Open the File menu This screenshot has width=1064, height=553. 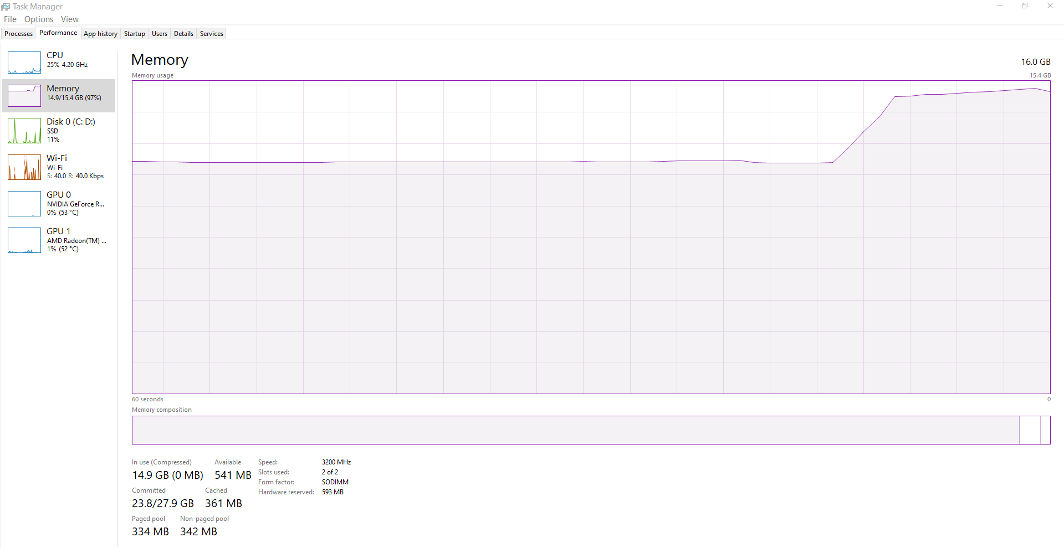coord(10,19)
